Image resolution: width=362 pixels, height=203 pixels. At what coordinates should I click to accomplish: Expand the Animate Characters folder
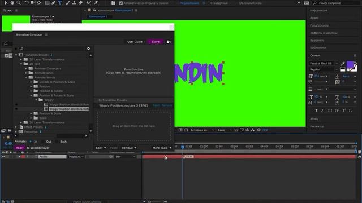[26, 68]
